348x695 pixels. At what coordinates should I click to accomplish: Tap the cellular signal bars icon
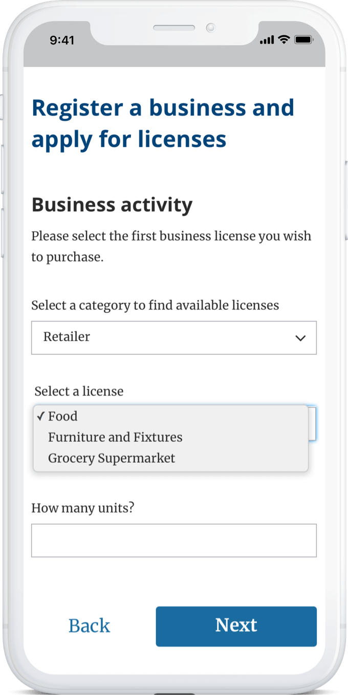(x=267, y=40)
